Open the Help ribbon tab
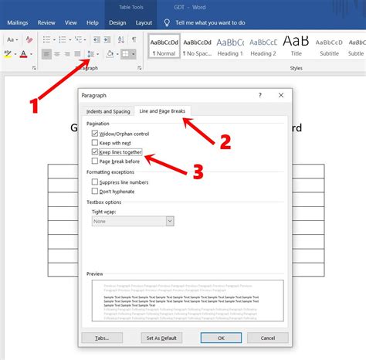The height and width of the screenshot is (360, 366). [x=93, y=22]
